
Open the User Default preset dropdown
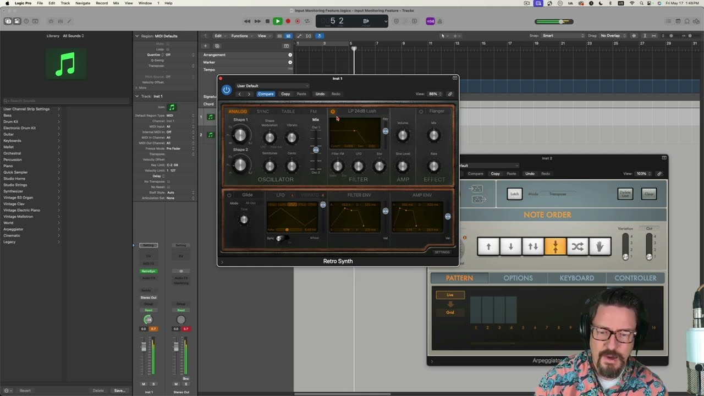pos(272,86)
